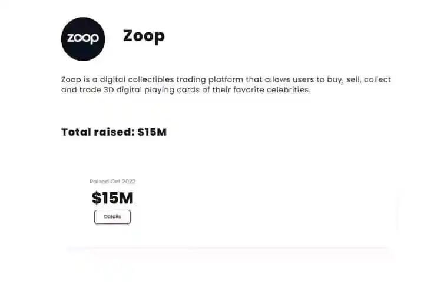Click the words "and trade" in description
The image size is (424, 288).
coord(81,89)
